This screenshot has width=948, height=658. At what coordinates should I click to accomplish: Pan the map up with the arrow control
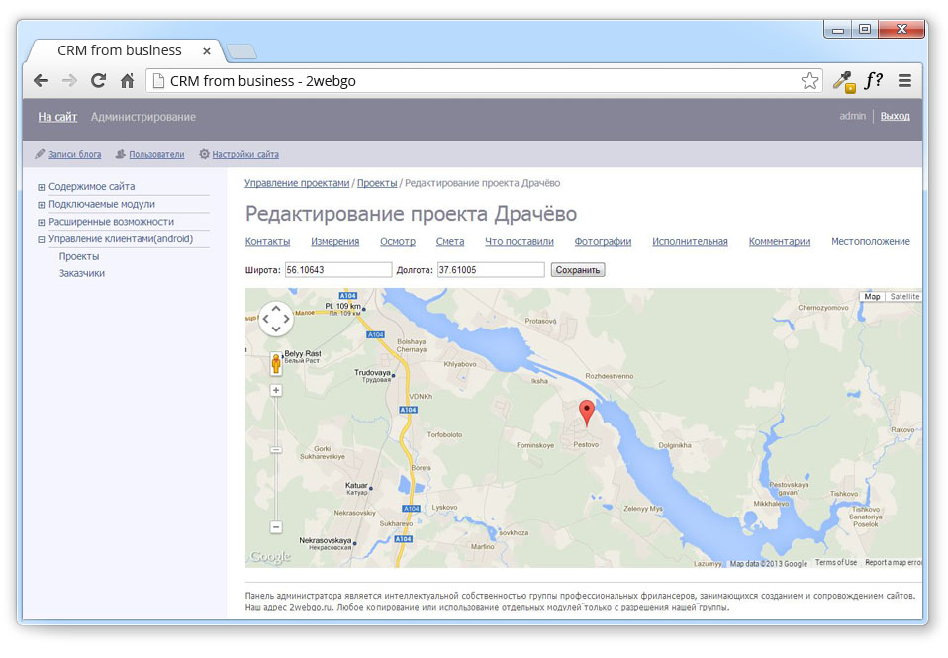point(276,308)
